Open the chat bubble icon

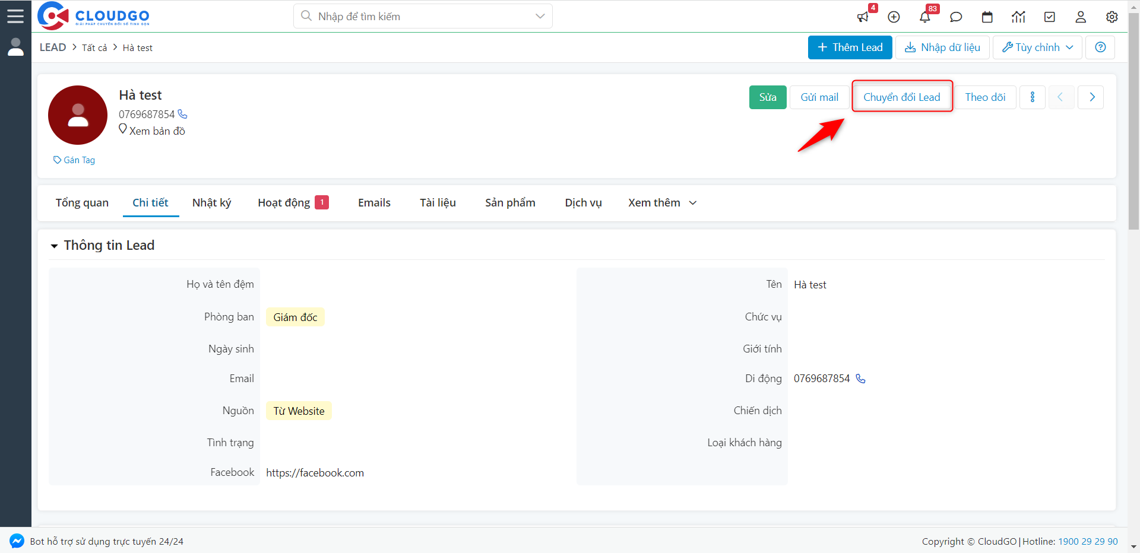point(956,17)
